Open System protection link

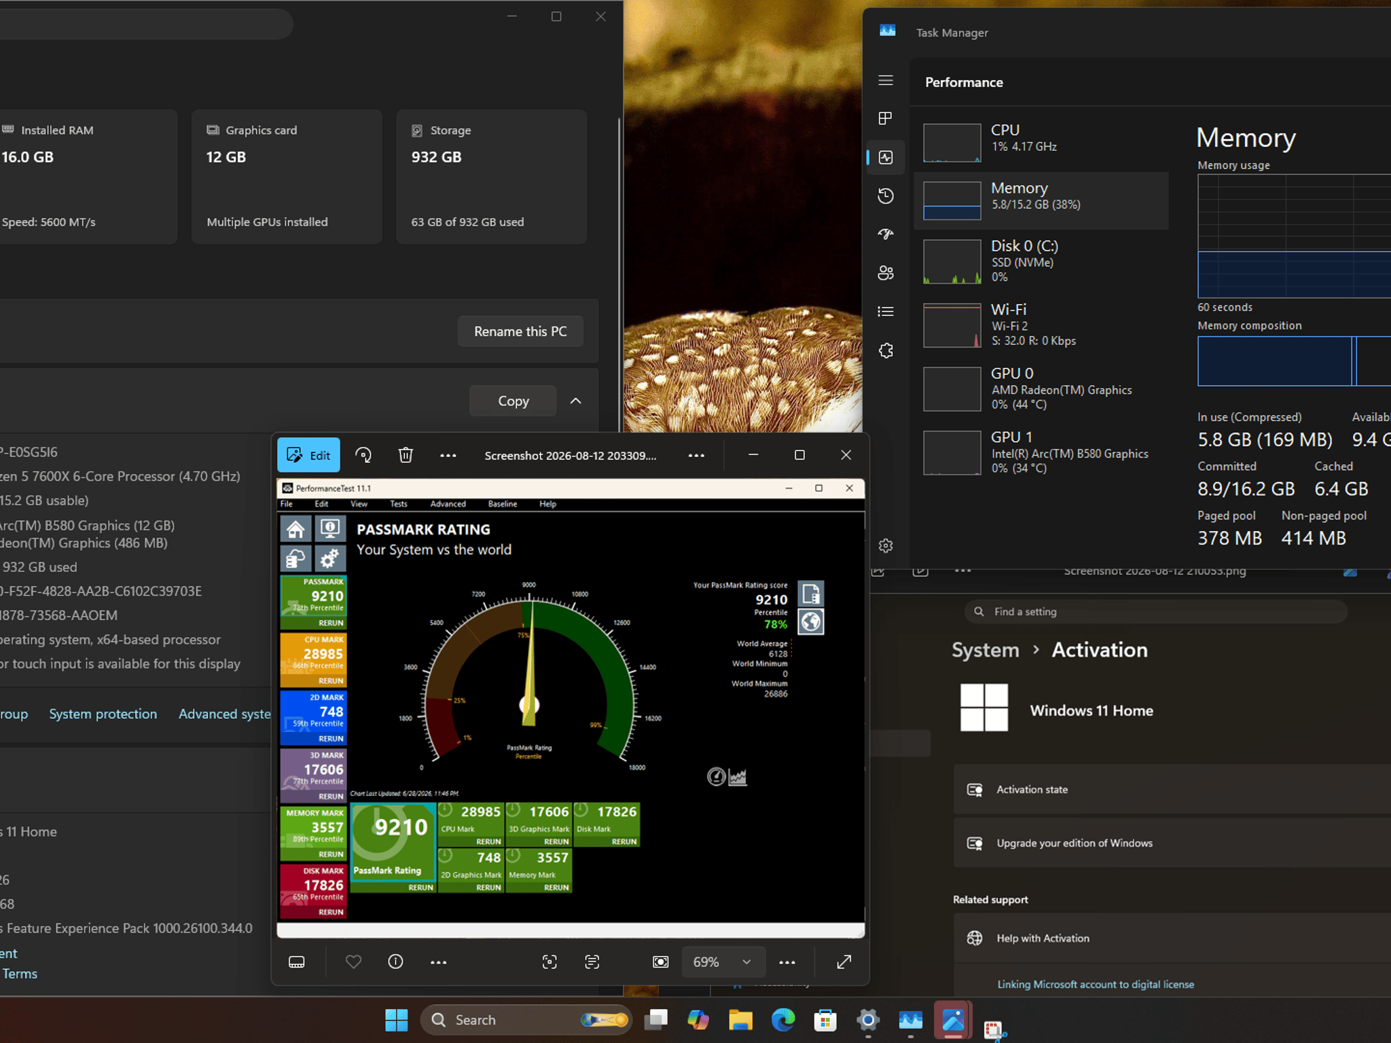[x=103, y=714]
